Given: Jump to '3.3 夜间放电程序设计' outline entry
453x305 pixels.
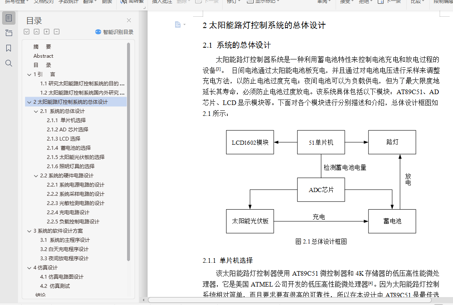Looking at the screenshot, I should [x=64, y=259].
